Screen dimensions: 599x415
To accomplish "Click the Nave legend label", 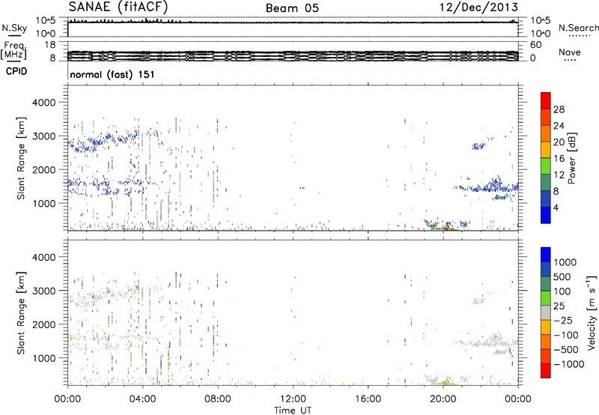I will (x=570, y=52).
